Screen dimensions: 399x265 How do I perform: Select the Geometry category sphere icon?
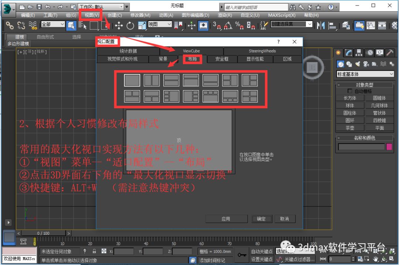click(341, 64)
